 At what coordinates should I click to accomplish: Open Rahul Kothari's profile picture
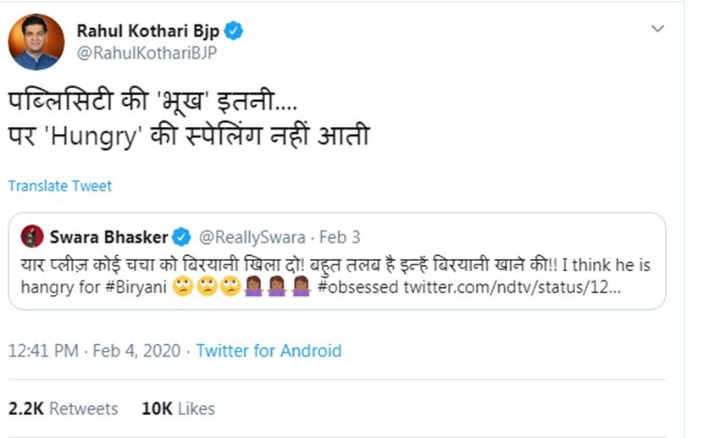tap(36, 42)
